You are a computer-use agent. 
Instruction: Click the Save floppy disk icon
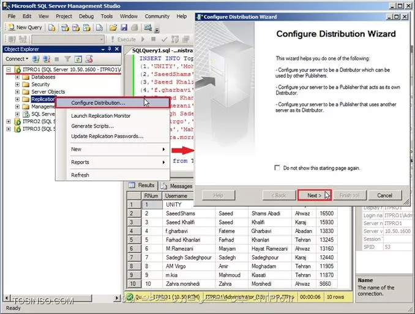pos(124,28)
